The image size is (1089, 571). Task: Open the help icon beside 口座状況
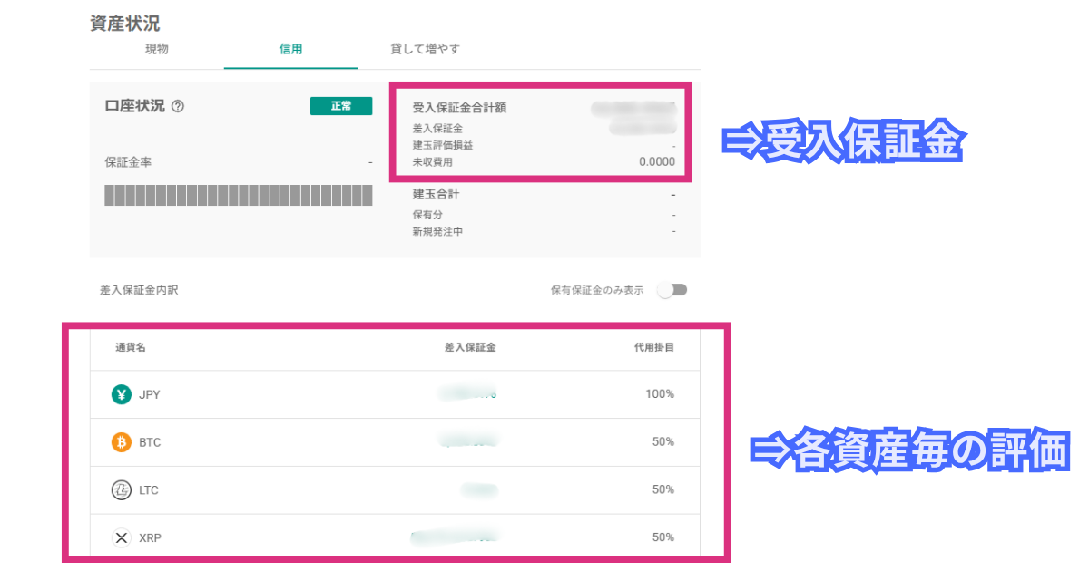178,106
